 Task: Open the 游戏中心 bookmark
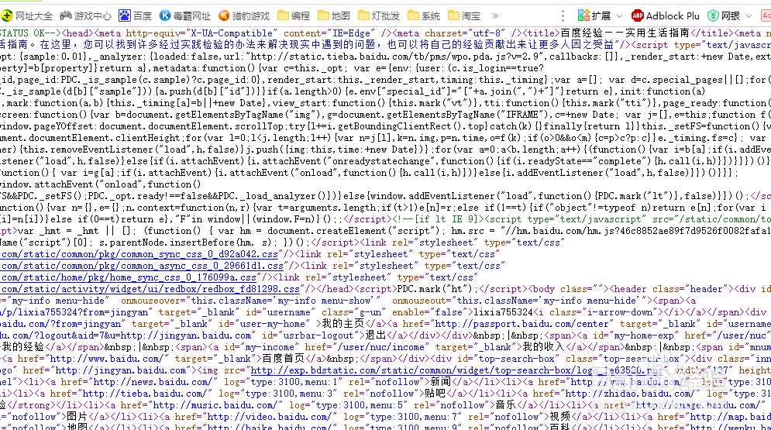(x=85, y=15)
